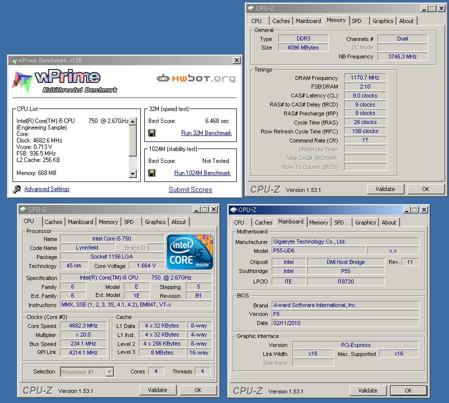Minimize the CPU-Z Memory window
Viewport: 449px width, 403px height.
[424, 8]
